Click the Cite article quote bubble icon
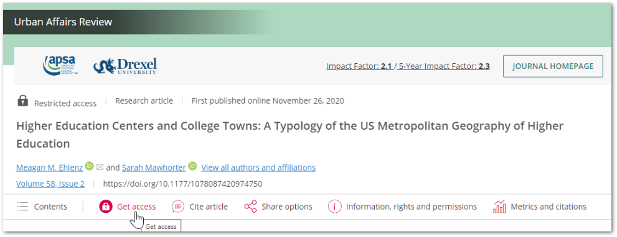The height and width of the screenshot is (237, 617). click(178, 207)
